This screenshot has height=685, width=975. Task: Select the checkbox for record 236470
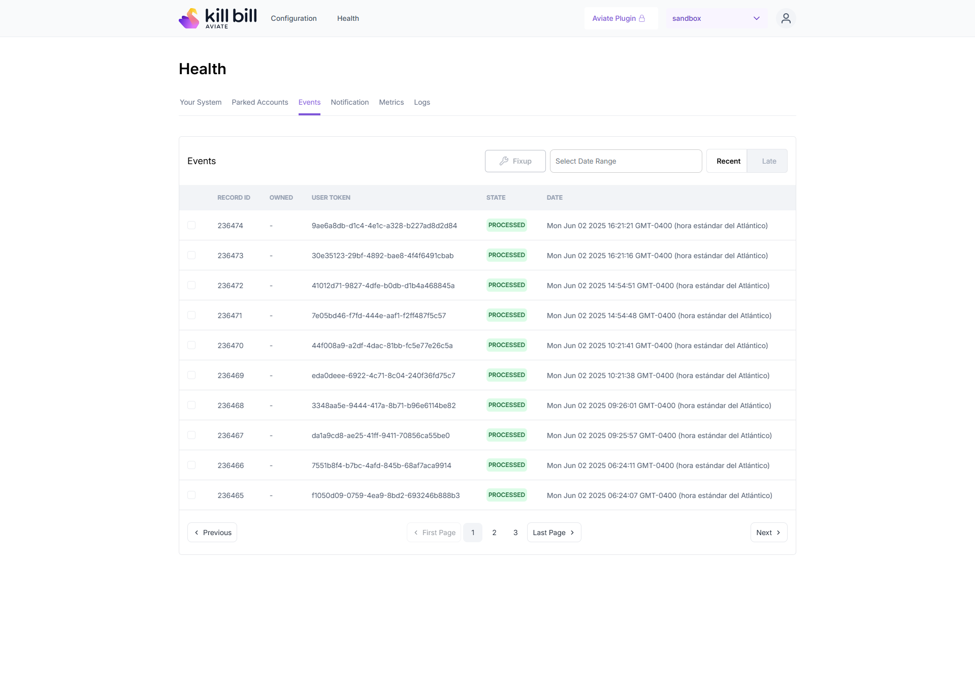[x=191, y=345]
